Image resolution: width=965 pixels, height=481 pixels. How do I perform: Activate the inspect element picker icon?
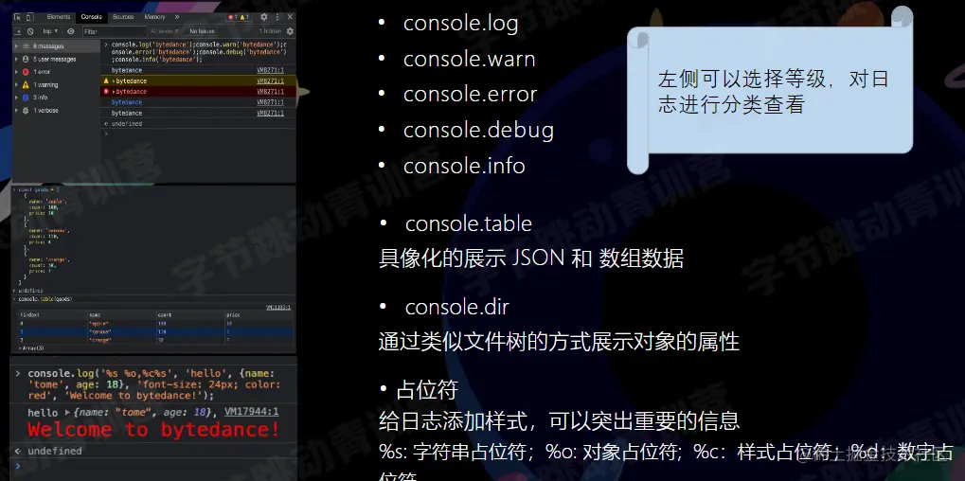coord(17,17)
